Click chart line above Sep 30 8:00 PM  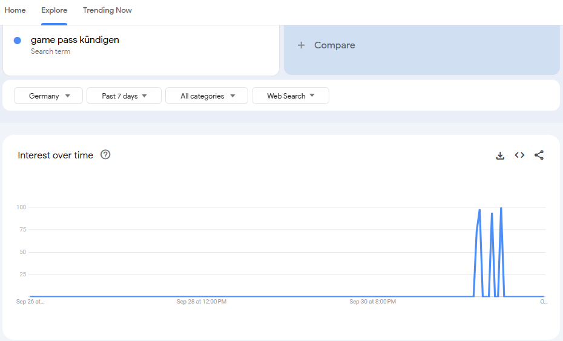tap(374, 296)
